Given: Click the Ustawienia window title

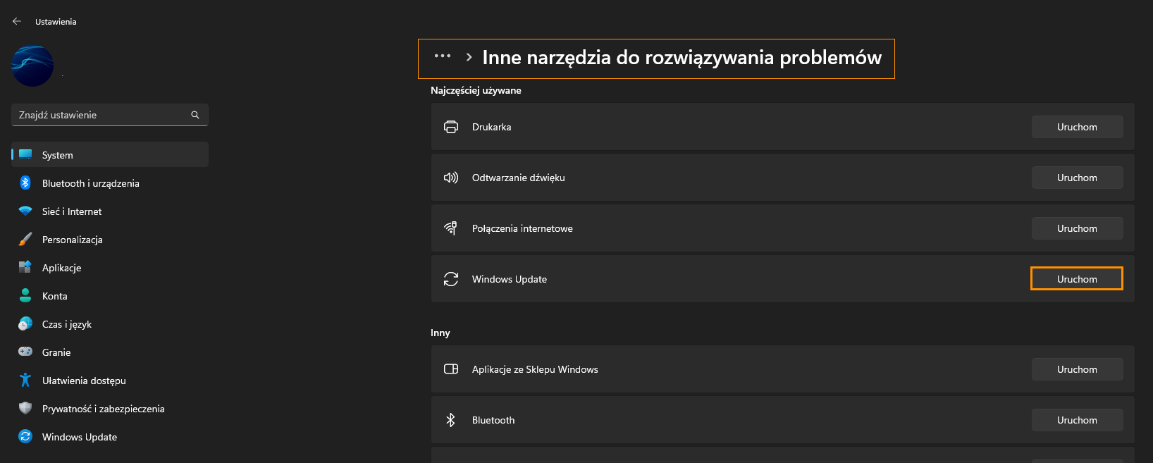Looking at the screenshot, I should 56,22.
